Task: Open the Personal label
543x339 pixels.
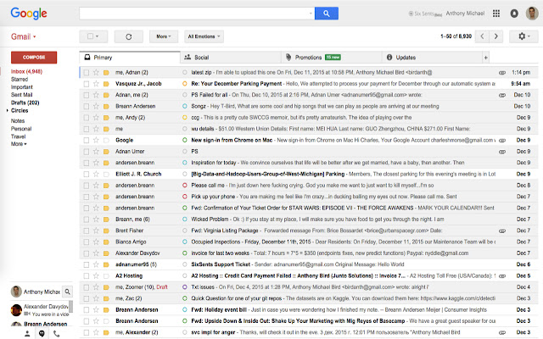Action: point(21,129)
